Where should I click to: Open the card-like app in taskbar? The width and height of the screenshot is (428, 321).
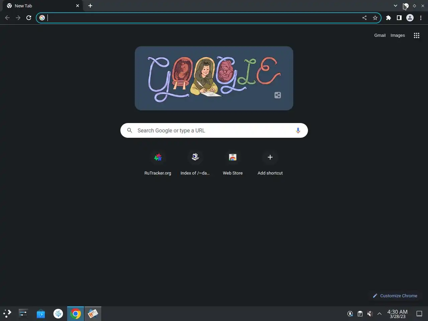coord(93,313)
